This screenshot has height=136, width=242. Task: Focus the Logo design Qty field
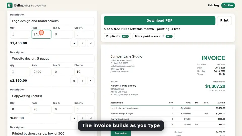(20, 34)
